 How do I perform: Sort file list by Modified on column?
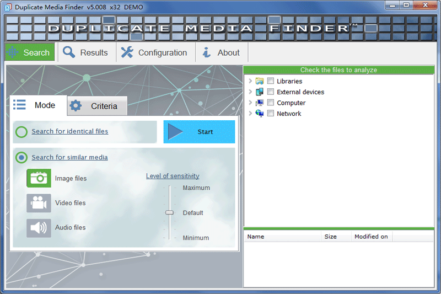(x=372, y=237)
